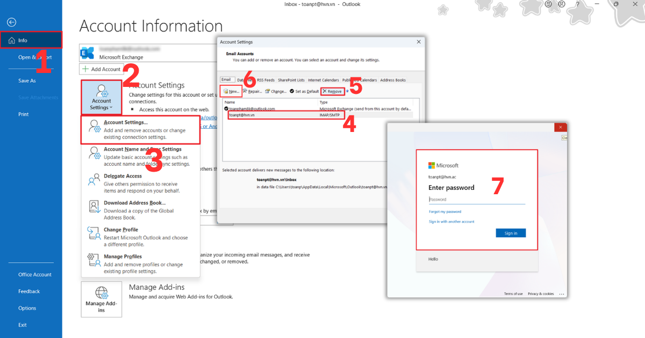
Task: Click the Delegate Access person icon
Action: pos(94,180)
